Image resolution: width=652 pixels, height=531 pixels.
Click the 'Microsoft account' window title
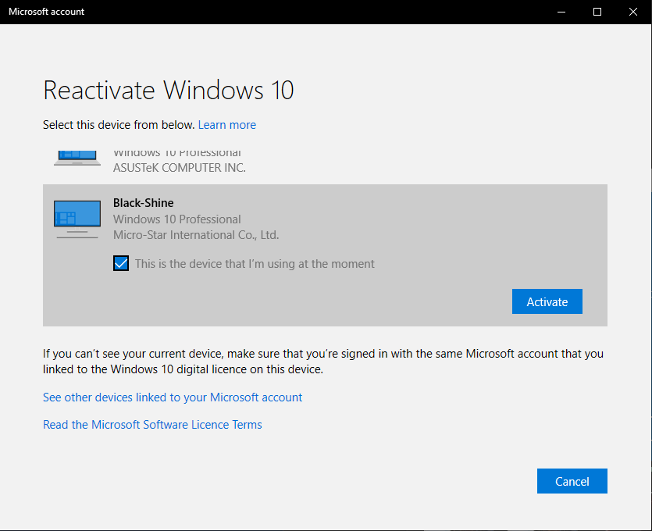(x=47, y=12)
